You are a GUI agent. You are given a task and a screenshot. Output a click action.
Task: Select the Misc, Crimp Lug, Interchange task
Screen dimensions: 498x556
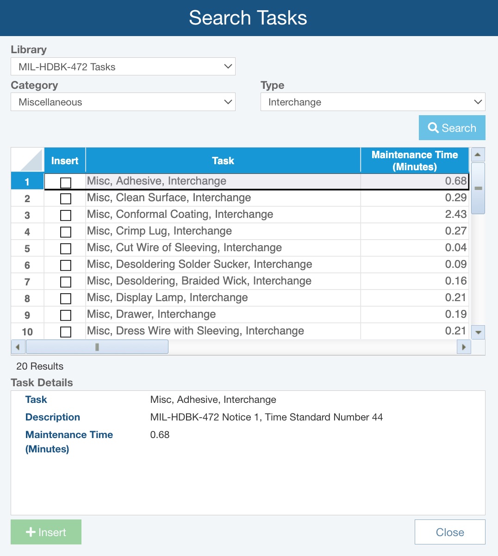(159, 231)
